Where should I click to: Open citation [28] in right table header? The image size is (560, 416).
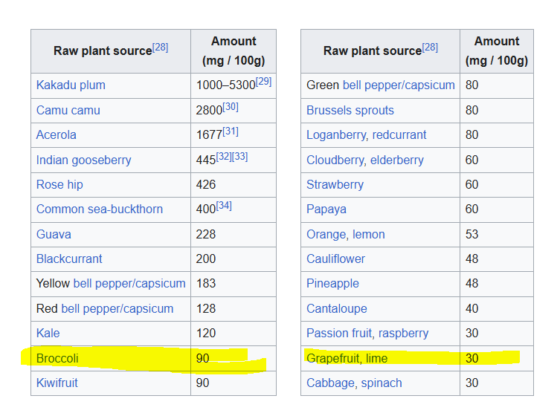click(430, 47)
